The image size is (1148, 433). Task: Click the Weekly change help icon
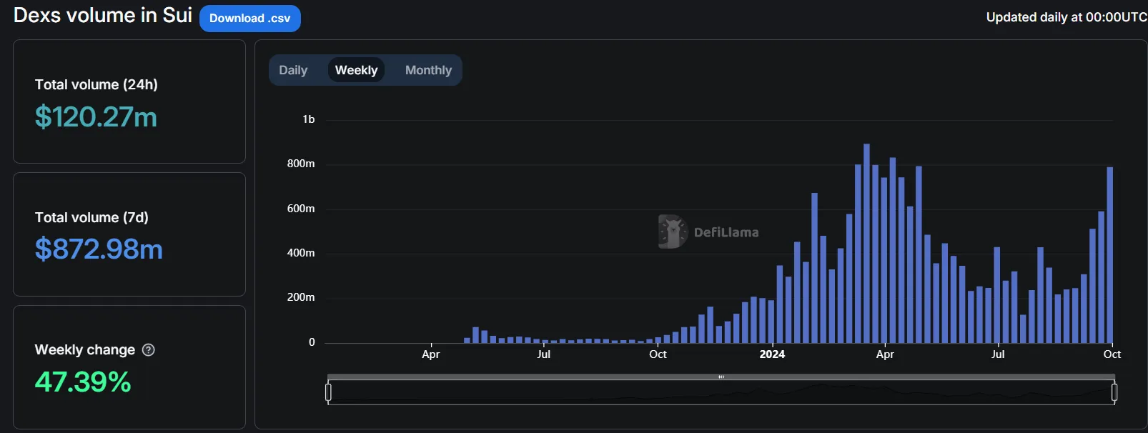(149, 350)
